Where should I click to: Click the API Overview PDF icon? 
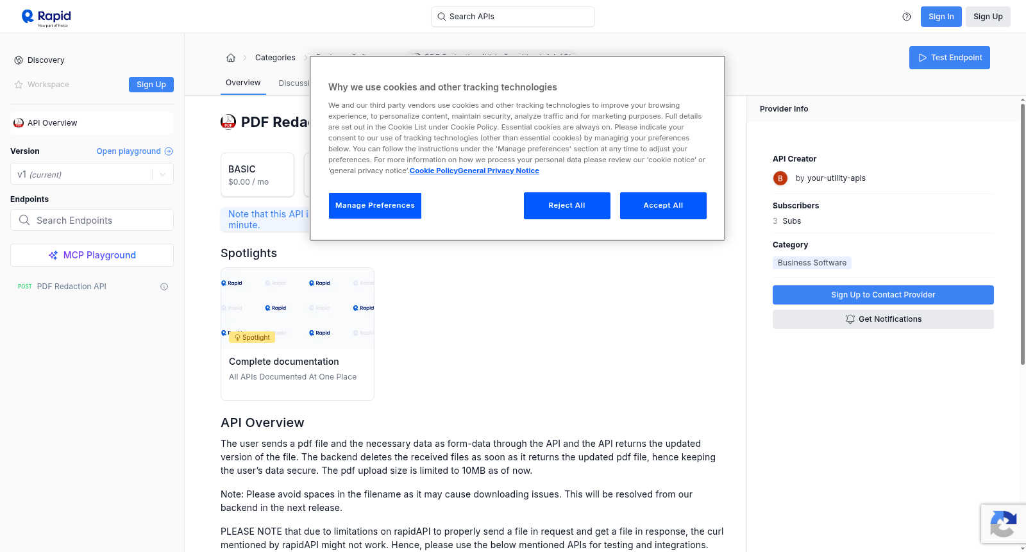coord(19,123)
